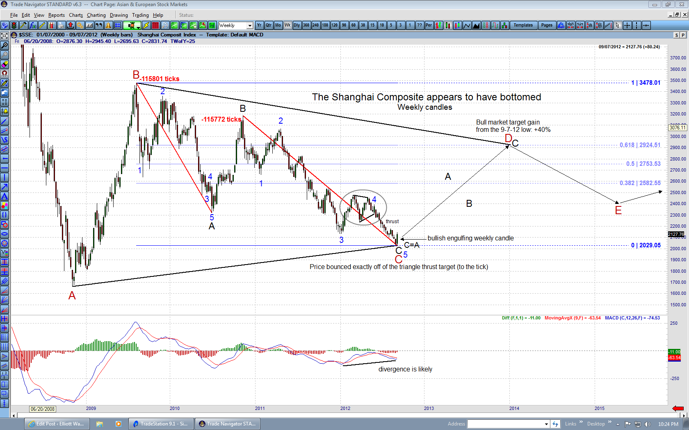The width and height of the screenshot is (689, 430).
Task: Click the volume speaker tray icon
Action: point(647,424)
